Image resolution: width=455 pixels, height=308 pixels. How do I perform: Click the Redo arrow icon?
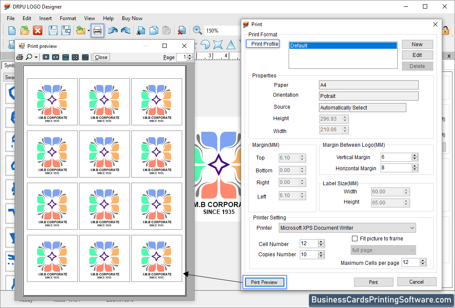click(126, 30)
